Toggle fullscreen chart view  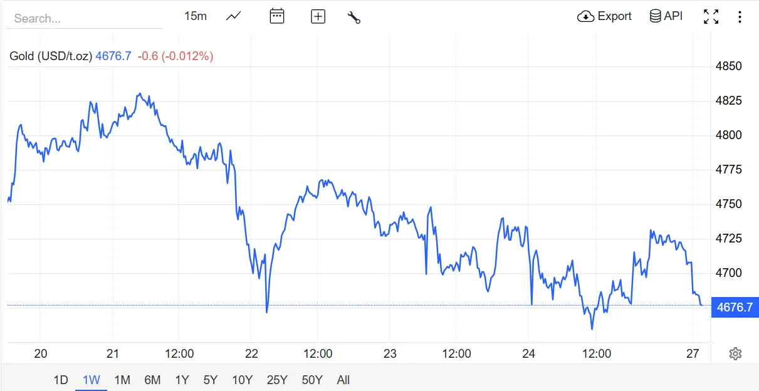(x=711, y=17)
